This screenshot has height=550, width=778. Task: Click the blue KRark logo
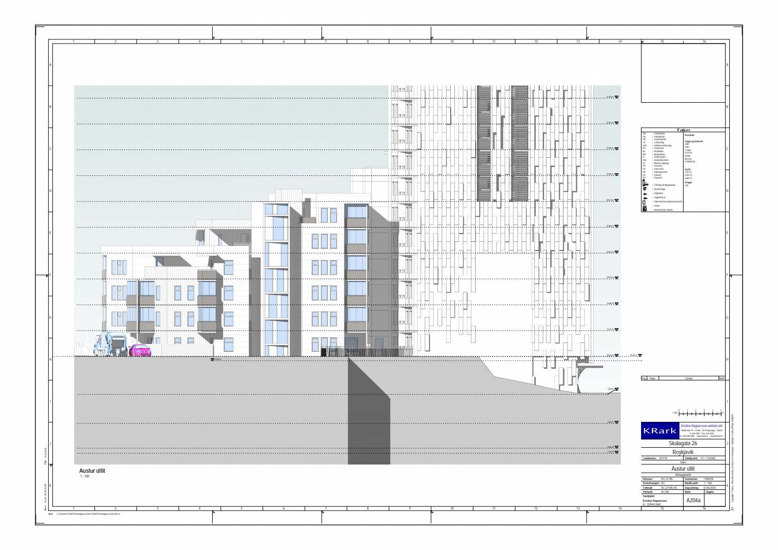660,431
